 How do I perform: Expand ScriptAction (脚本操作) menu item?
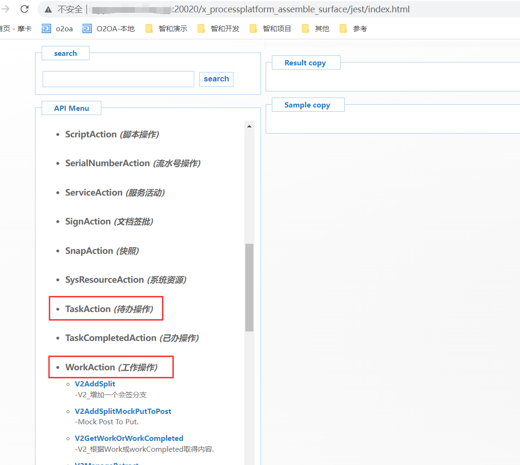(x=112, y=134)
